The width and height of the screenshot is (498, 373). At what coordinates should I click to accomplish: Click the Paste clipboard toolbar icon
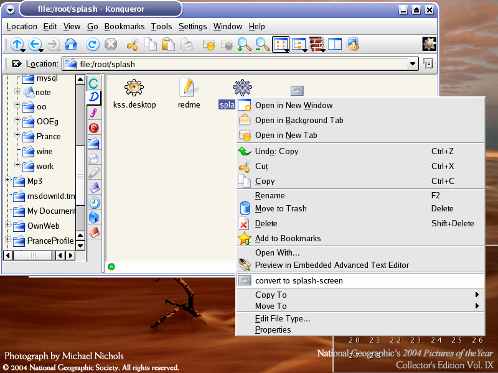(168, 44)
